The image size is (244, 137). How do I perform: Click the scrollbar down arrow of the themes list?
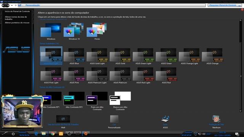[241, 111]
